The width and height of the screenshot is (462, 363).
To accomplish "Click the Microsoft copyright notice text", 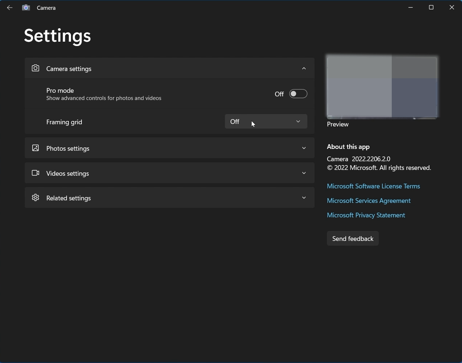I will tap(379, 168).
